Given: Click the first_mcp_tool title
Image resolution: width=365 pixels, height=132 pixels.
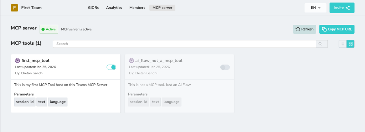Looking at the screenshot, I should click(35, 61).
